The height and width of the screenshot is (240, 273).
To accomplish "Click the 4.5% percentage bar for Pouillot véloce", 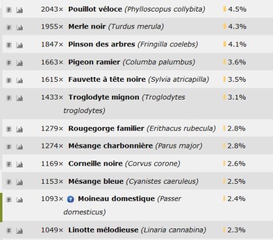I will [224, 9].
